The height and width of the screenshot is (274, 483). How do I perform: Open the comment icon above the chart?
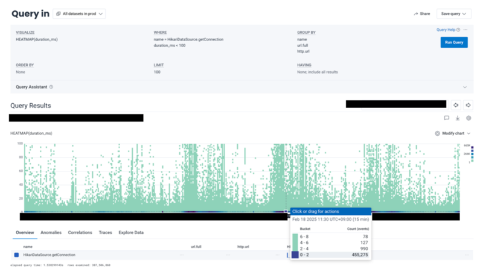447,118
